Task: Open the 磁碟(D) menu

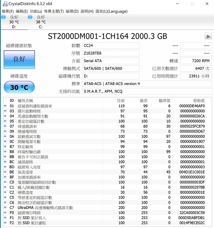Action: 72,11
